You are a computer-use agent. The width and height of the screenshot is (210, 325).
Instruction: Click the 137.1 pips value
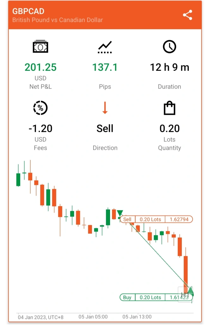point(105,67)
